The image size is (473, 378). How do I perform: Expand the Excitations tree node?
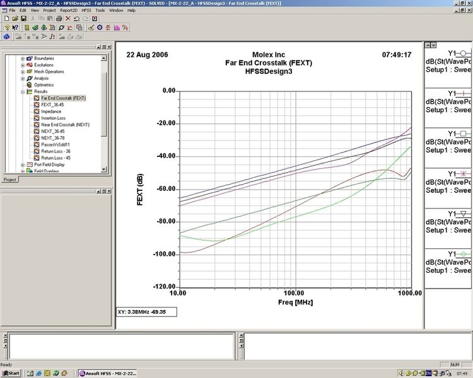23,65
